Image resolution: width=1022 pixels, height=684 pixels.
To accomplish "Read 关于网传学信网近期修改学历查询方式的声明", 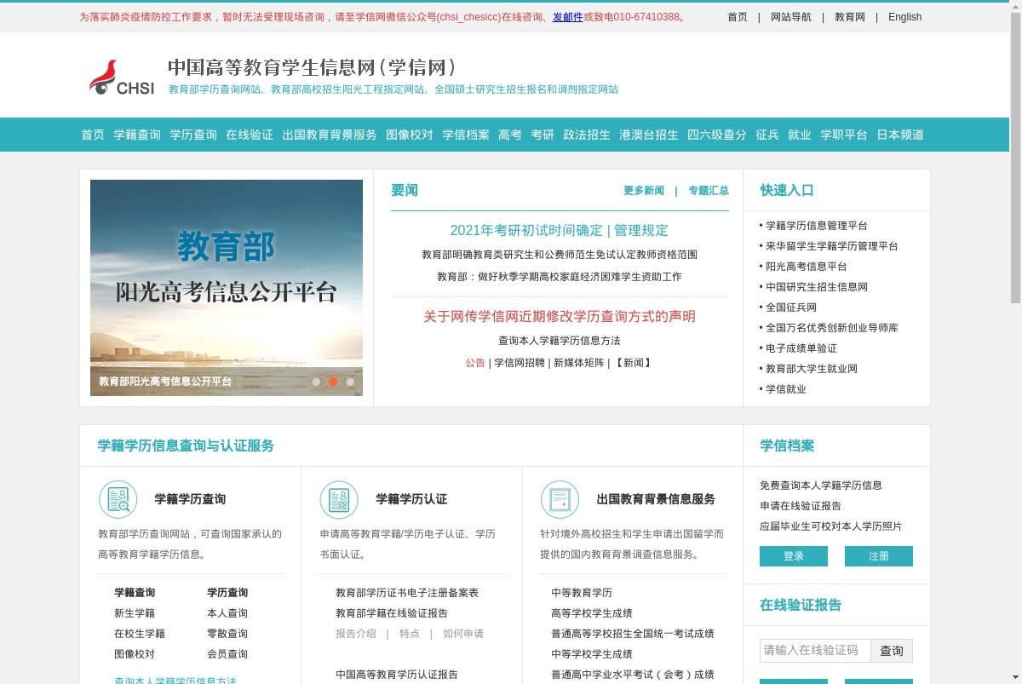I will [x=560, y=316].
